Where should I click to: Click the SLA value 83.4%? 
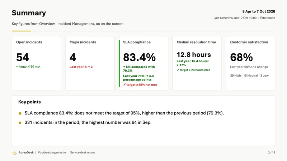(x=139, y=57)
